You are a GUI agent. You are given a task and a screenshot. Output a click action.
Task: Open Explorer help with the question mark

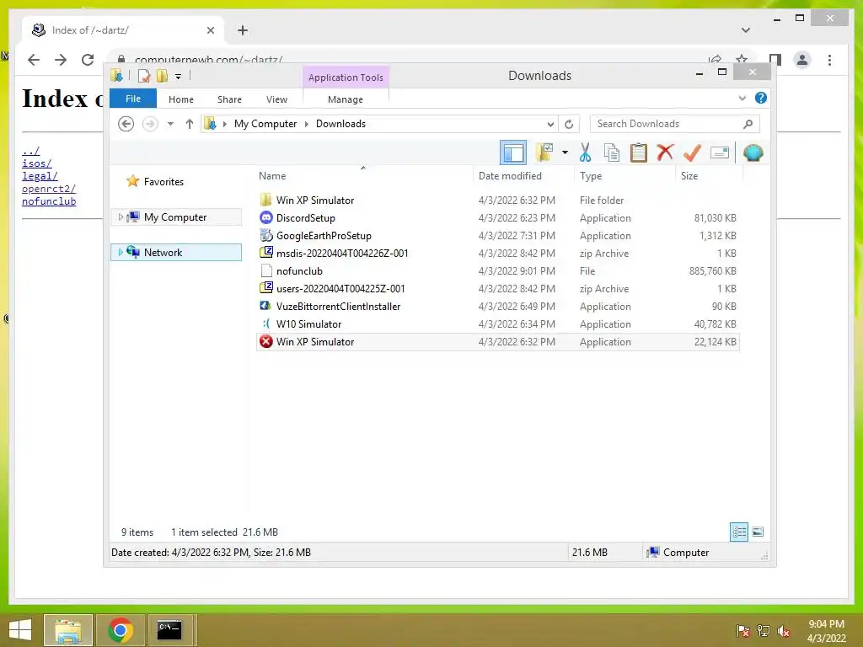pos(761,98)
